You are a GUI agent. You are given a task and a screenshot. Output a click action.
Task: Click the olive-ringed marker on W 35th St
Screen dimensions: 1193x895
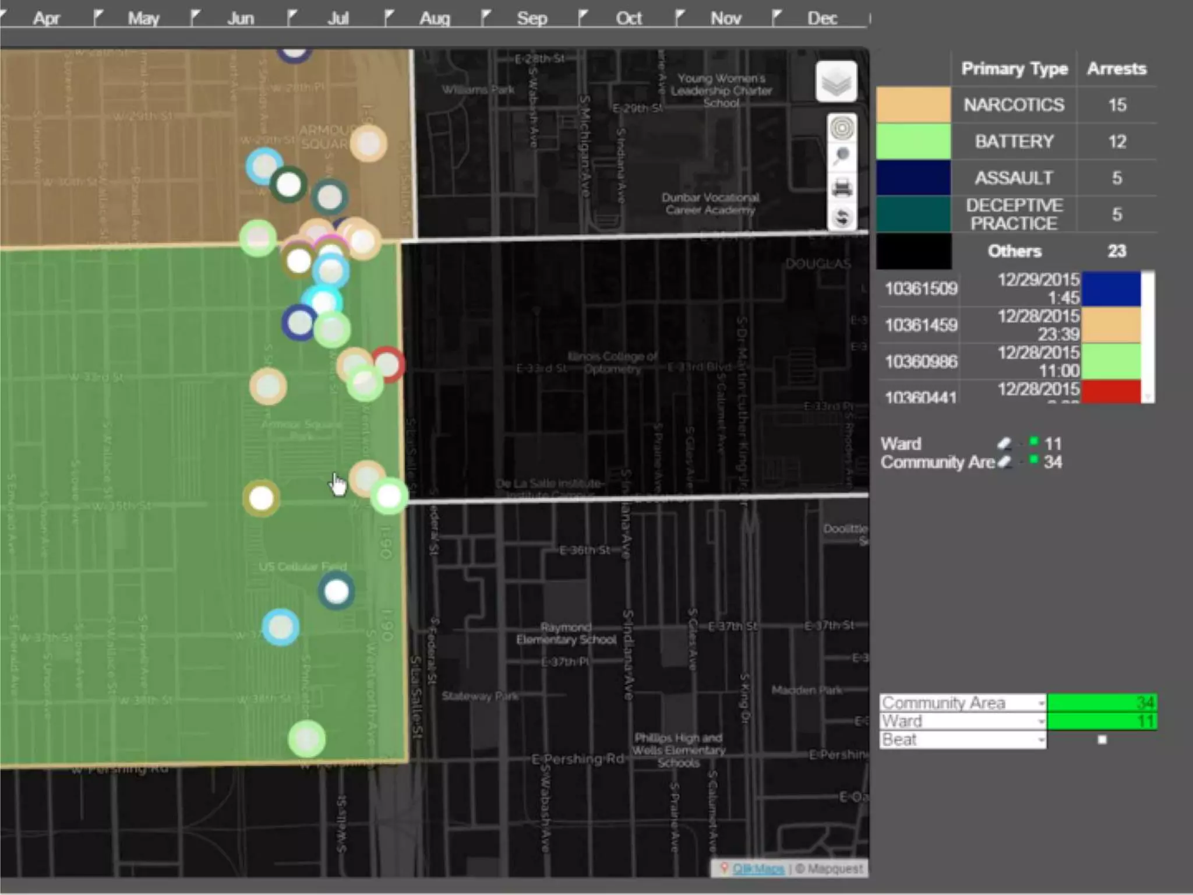261,498
